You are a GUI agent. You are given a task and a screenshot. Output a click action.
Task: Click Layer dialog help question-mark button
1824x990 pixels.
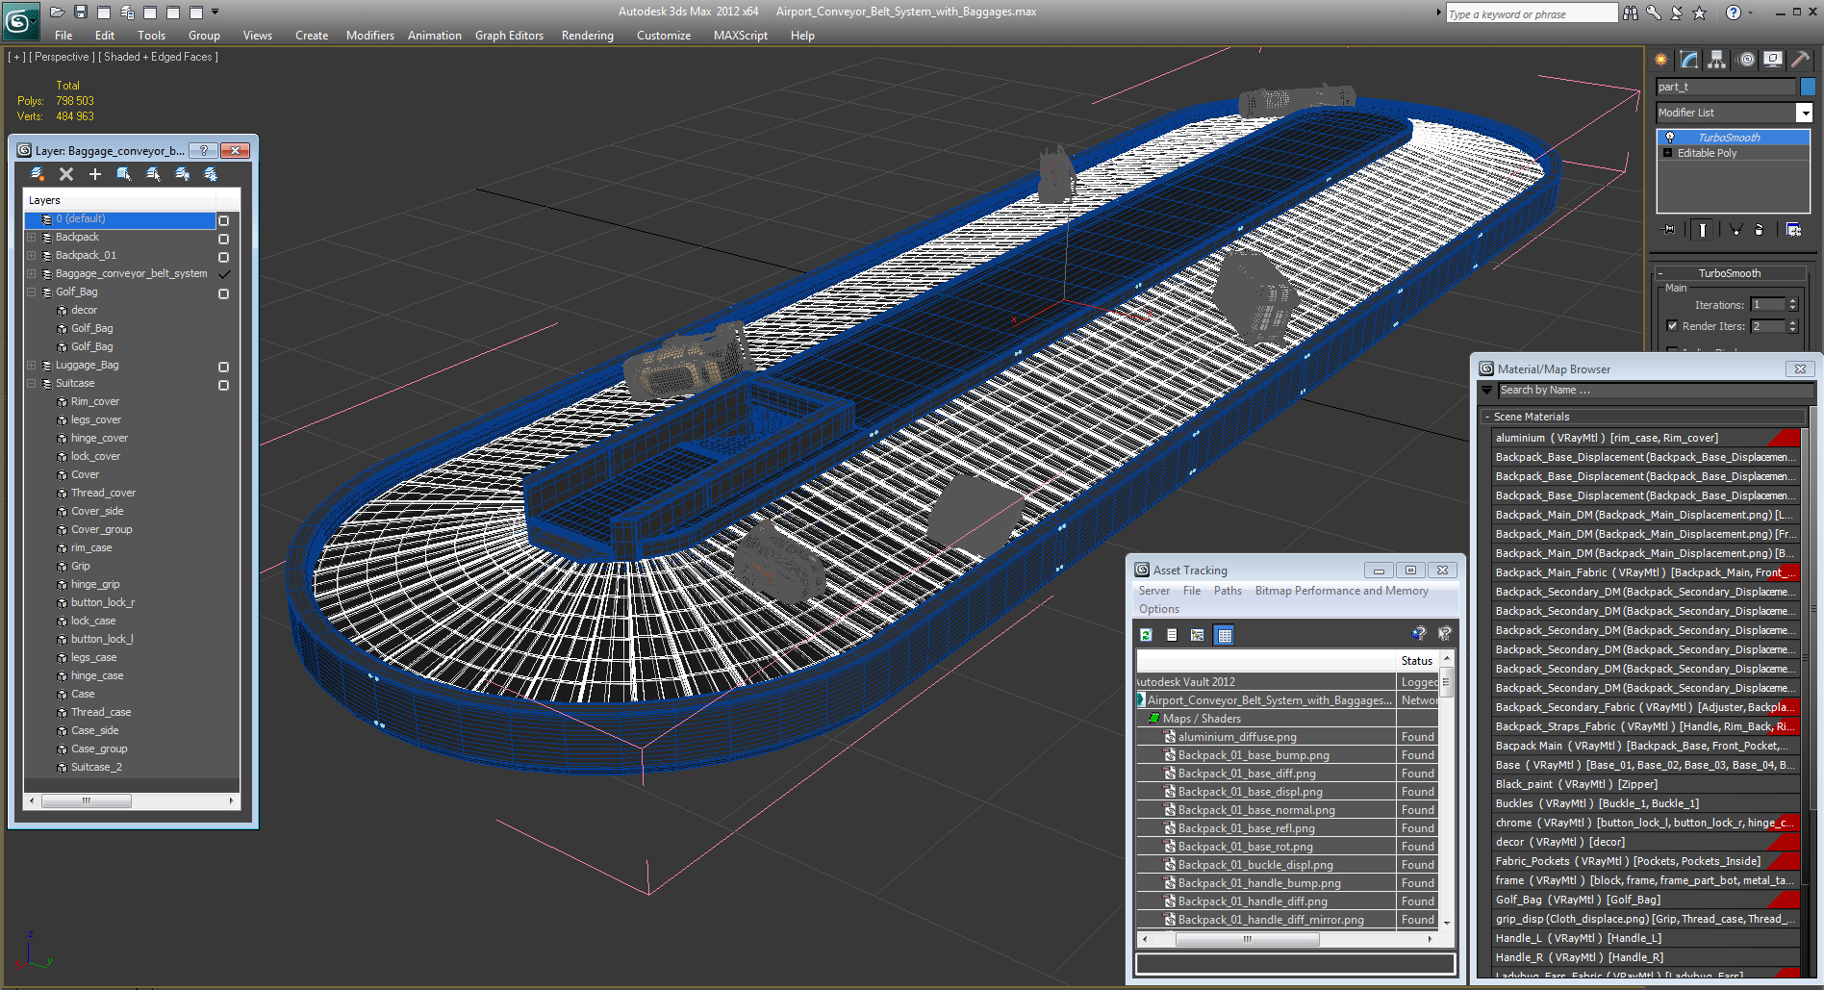(203, 150)
